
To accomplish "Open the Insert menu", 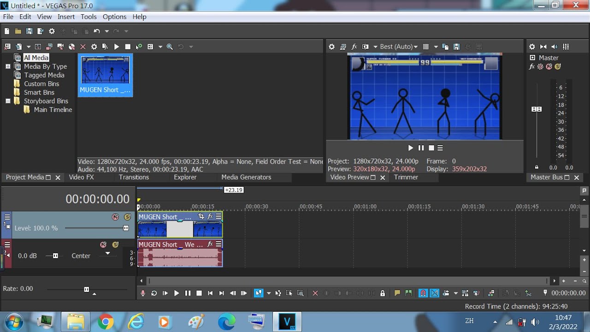I will (66, 17).
